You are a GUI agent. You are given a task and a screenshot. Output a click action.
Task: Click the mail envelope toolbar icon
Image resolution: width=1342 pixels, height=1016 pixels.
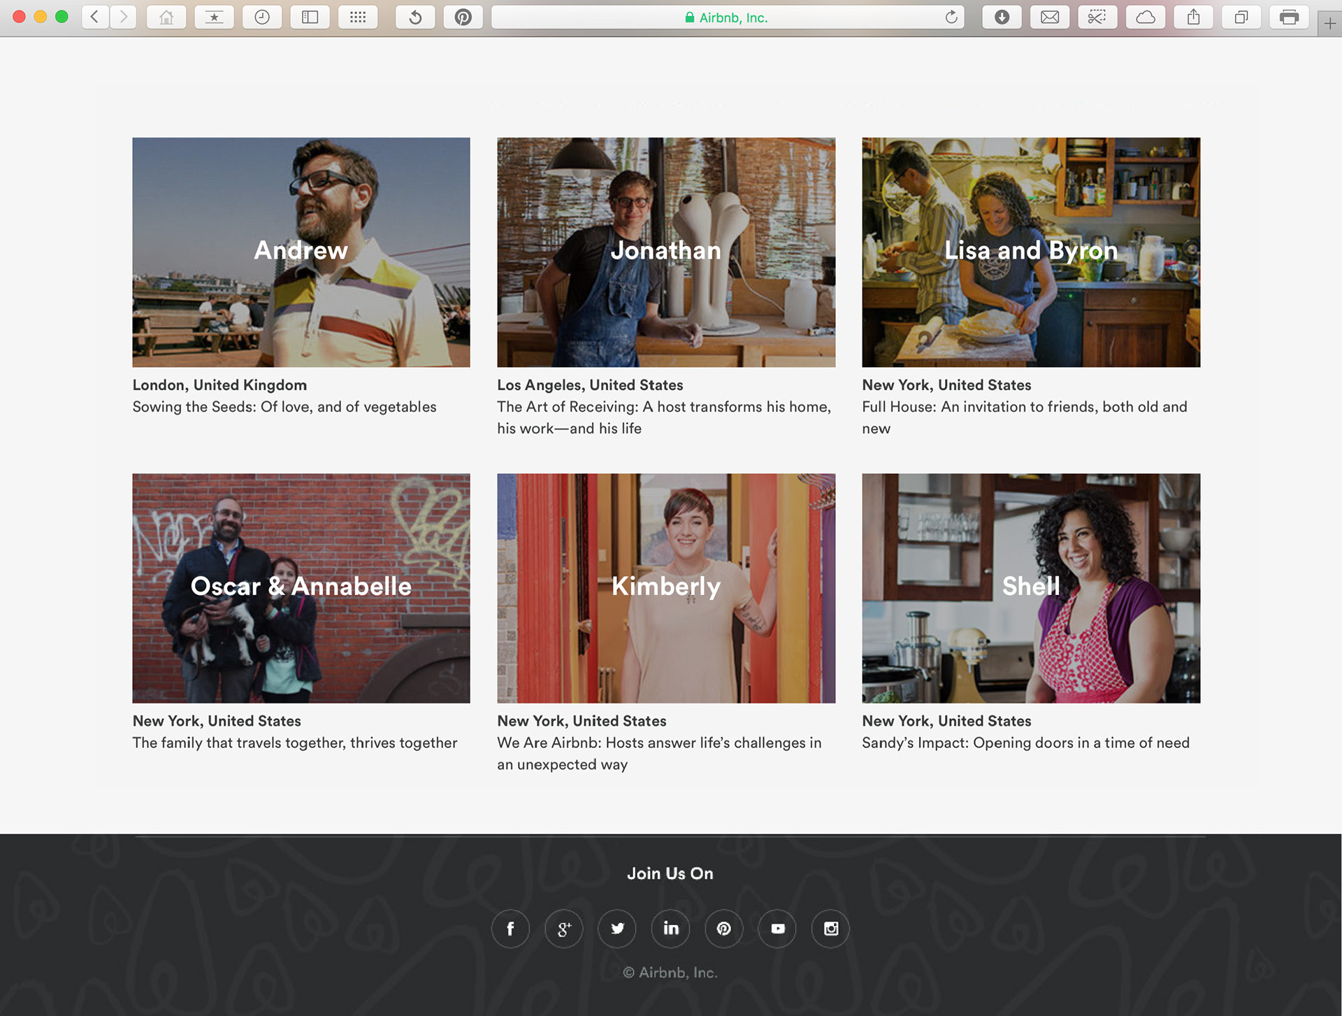(1050, 17)
